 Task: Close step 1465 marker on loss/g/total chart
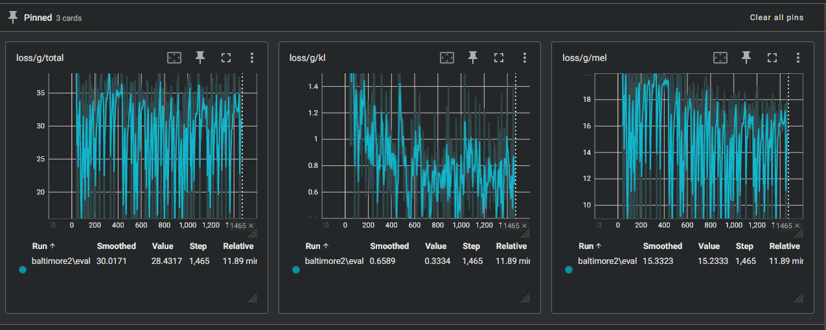tap(251, 226)
